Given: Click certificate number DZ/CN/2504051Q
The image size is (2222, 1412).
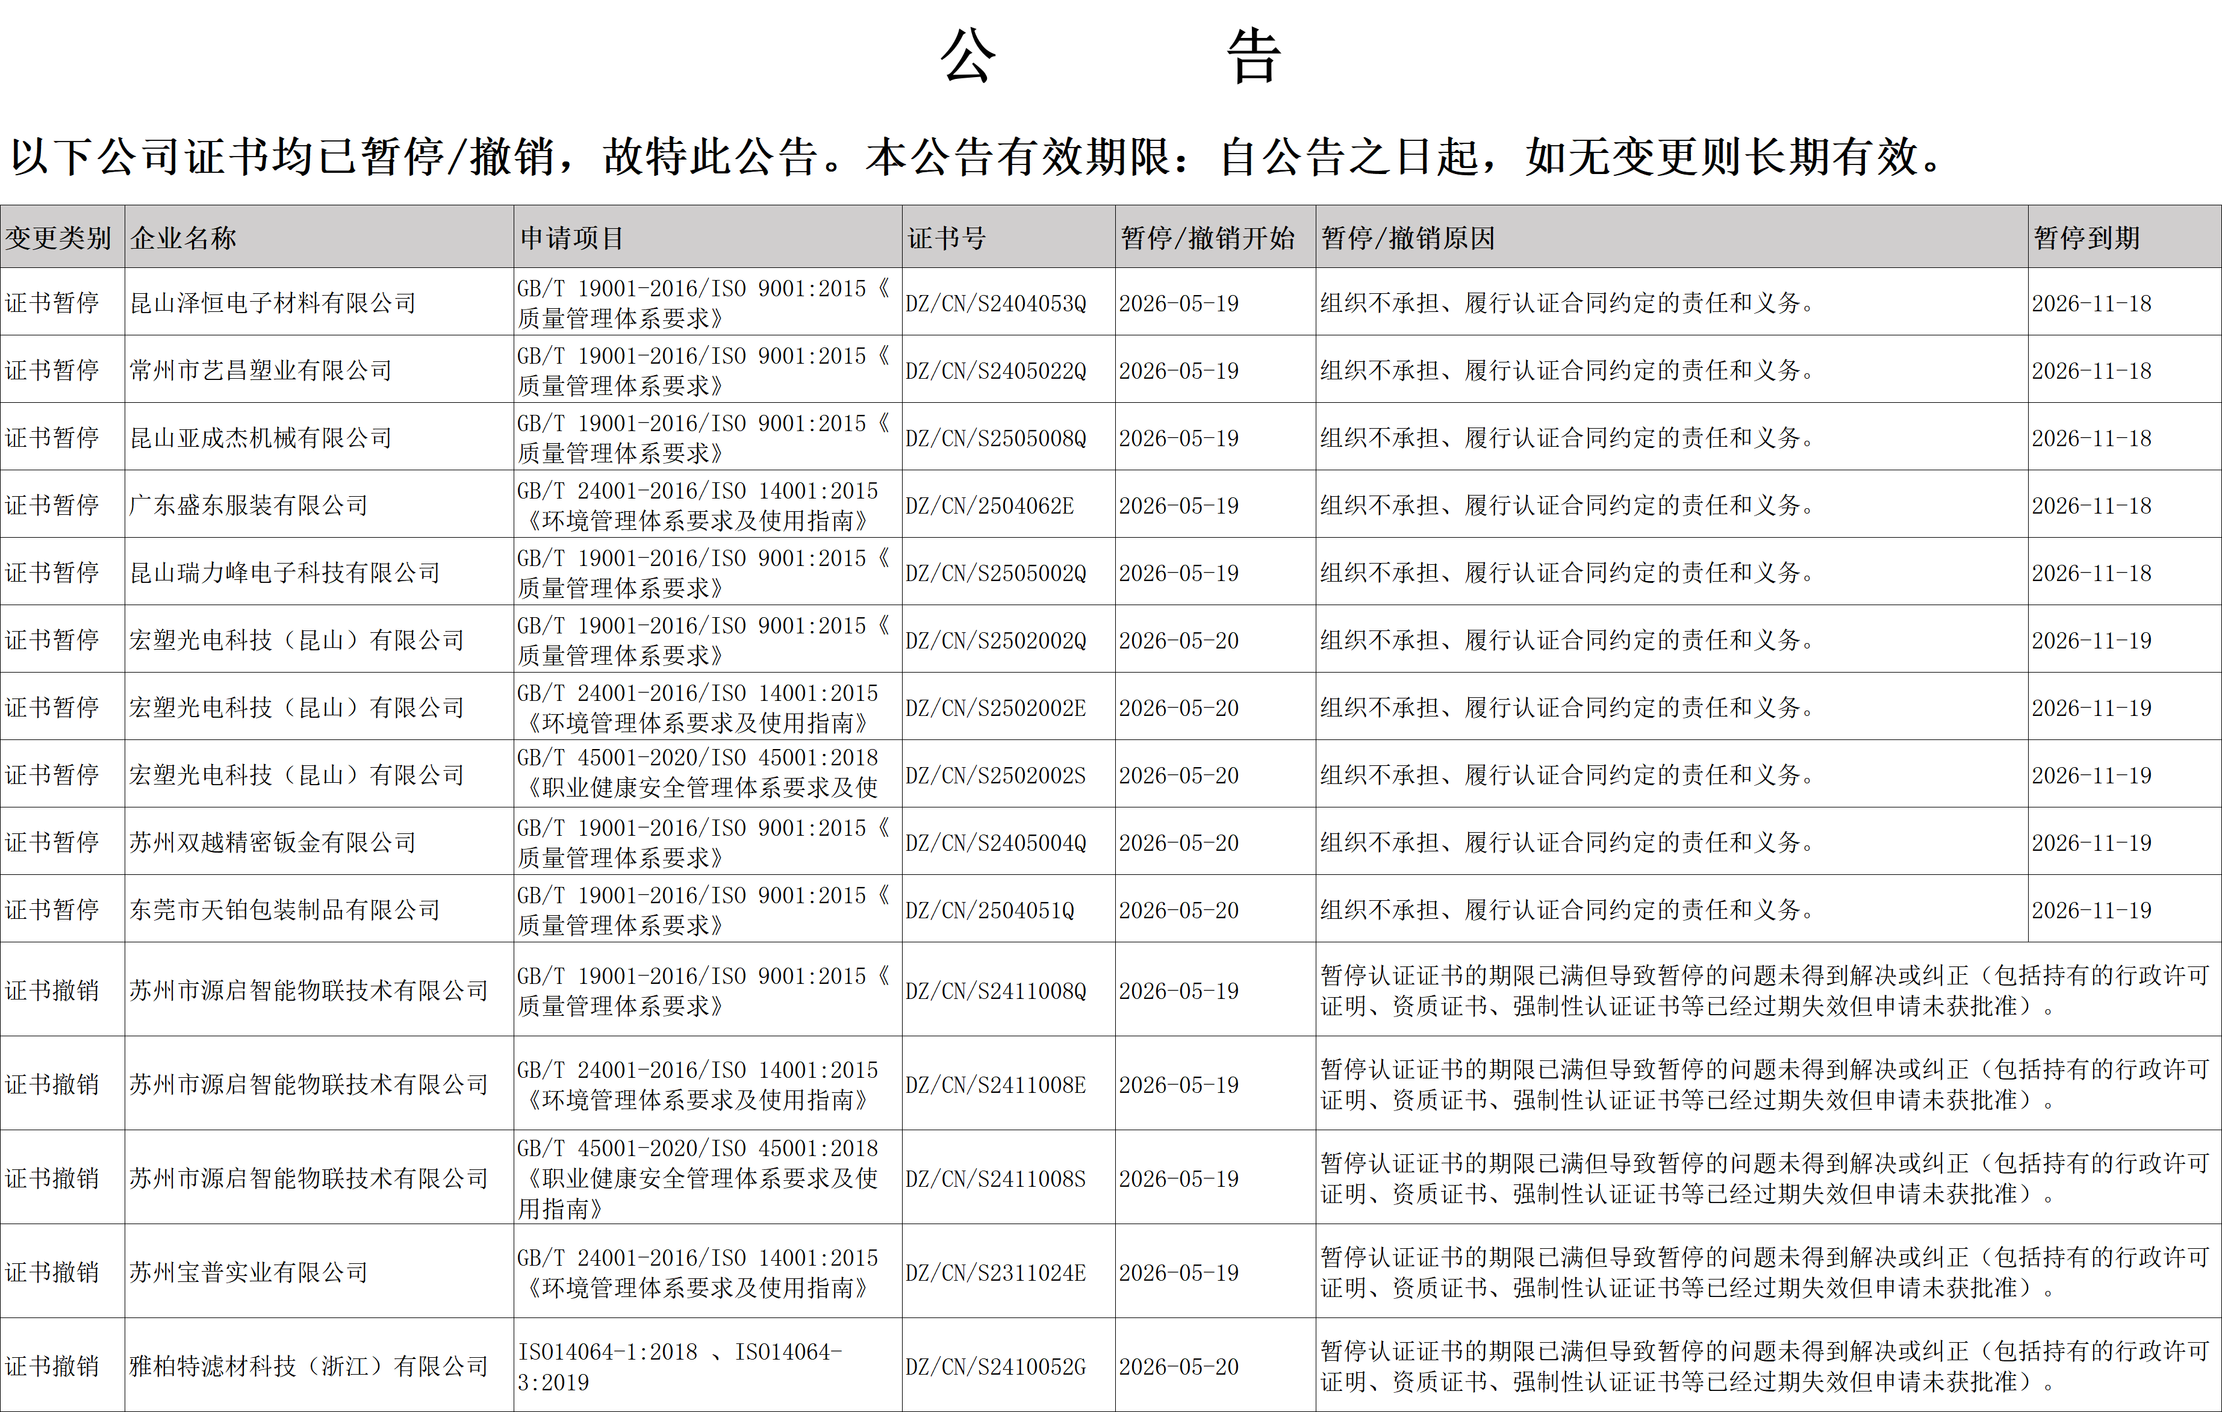Looking at the screenshot, I should coord(990,910).
